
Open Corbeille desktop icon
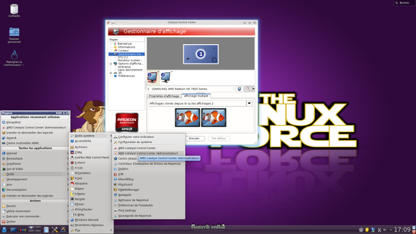pos(14,10)
